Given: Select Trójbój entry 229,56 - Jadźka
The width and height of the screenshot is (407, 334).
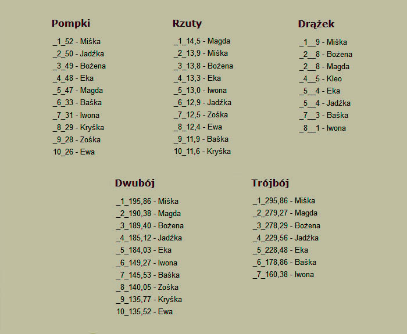Looking at the screenshot, I should point(285,238).
